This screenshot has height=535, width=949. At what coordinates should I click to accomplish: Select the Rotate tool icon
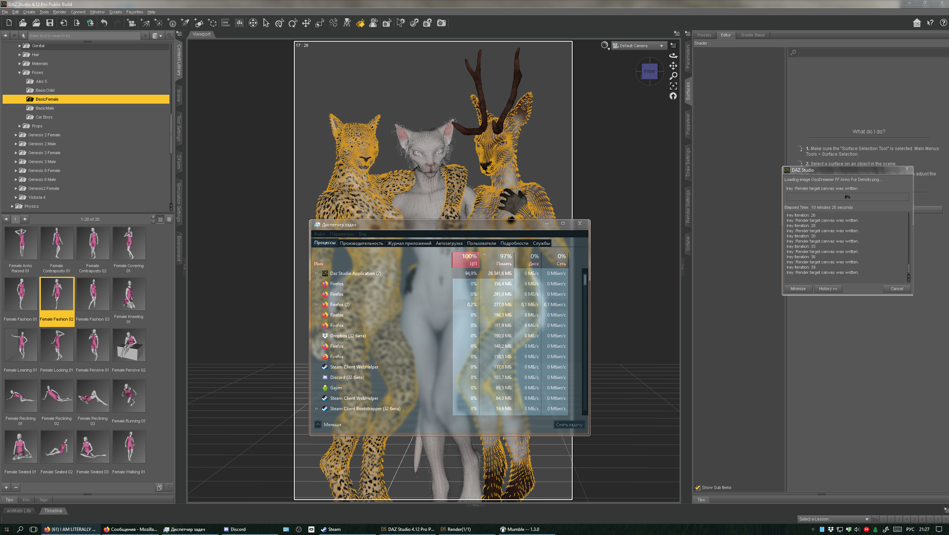tap(293, 23)
